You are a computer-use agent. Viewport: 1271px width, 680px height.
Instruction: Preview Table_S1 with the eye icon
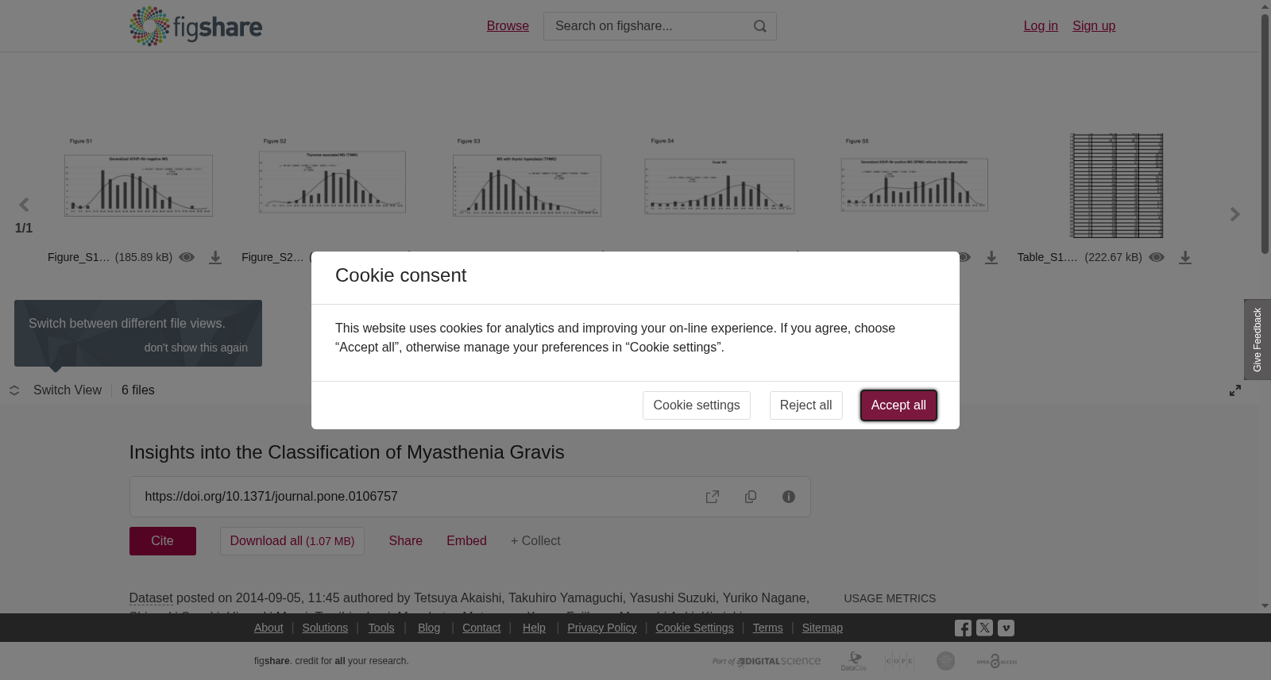1157,257
